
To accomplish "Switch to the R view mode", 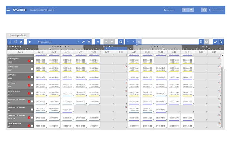I will pos(139,42).
